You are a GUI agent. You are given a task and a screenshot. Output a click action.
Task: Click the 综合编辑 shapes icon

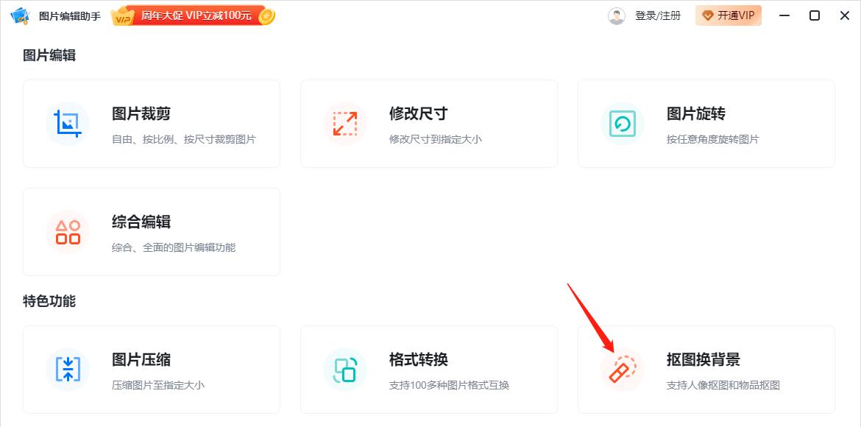point(68,232)
